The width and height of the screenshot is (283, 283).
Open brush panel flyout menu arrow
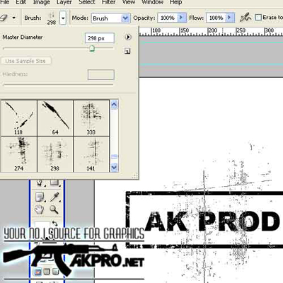pos(128,37)
